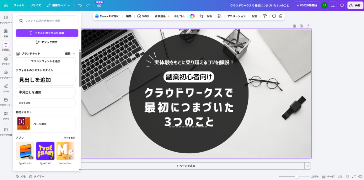Open the リサイズ menu
The height and width of the screenshot is (180, 364).
click(36, 5)
